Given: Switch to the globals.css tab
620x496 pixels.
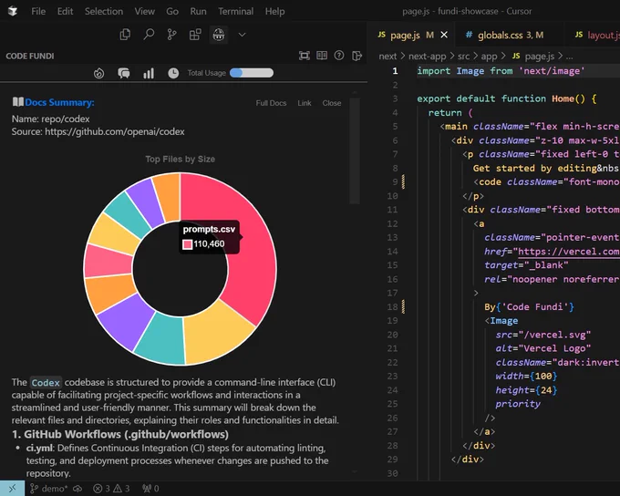Looking at the screenshot, I should pyautogui.click(x=504, y=36).
